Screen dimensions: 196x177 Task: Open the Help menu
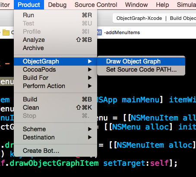coord(162,5)
